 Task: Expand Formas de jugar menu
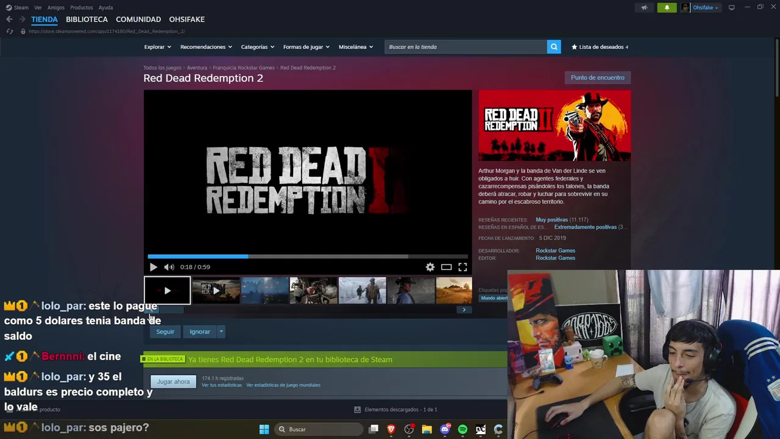tap(306, 47)
